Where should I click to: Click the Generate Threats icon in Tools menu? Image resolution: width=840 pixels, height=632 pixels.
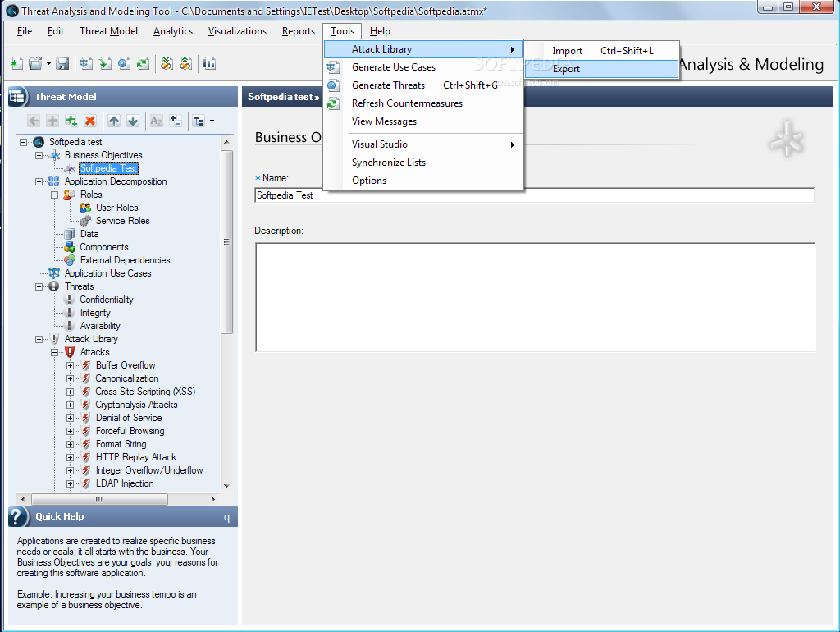333,85
